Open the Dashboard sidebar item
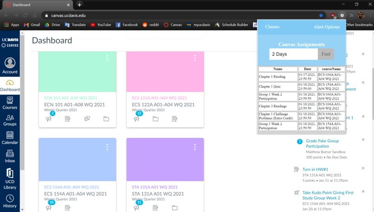 (x=10, y=86)
